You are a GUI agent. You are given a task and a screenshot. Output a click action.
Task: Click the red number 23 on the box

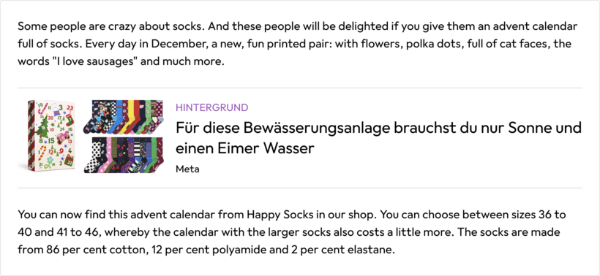point(70,108)
